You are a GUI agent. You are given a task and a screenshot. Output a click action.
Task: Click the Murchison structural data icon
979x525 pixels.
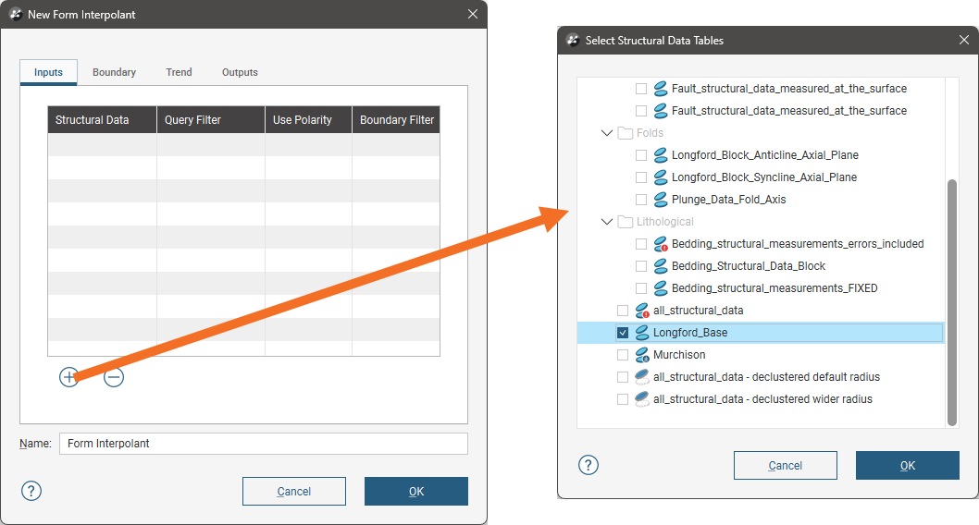[x=642, y=355]
